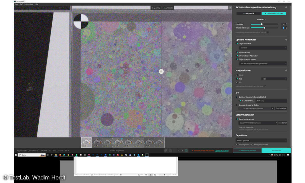Click the split-view divider handle icon
Image resolution: width=305 pixels, height=183 pixels.
pos(161,72)
